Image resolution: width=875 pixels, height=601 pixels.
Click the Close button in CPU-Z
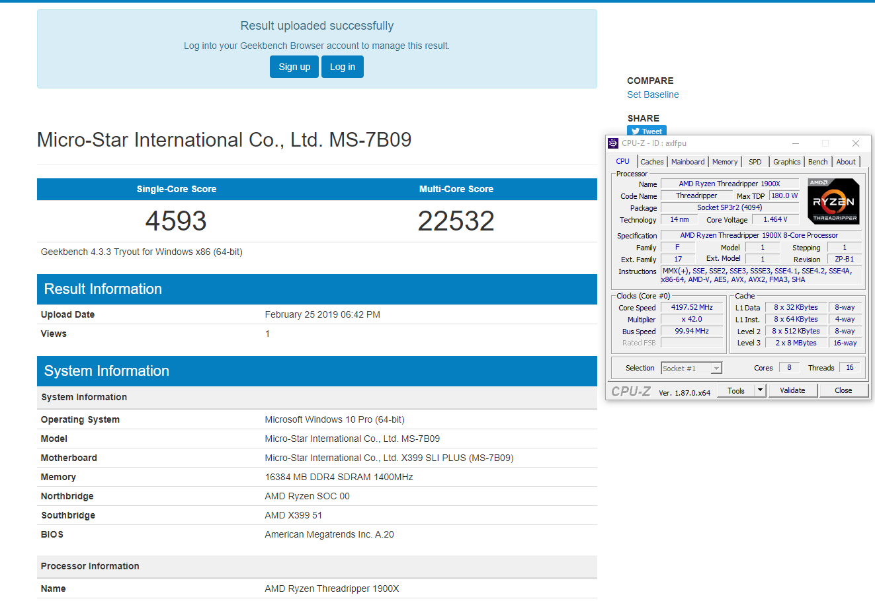tap(843, 390)
